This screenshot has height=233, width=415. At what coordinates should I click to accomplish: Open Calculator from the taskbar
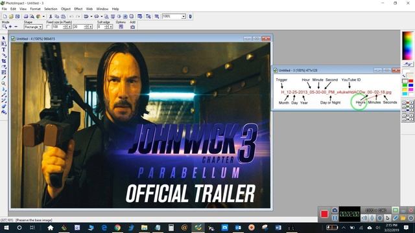click(171, 227)
